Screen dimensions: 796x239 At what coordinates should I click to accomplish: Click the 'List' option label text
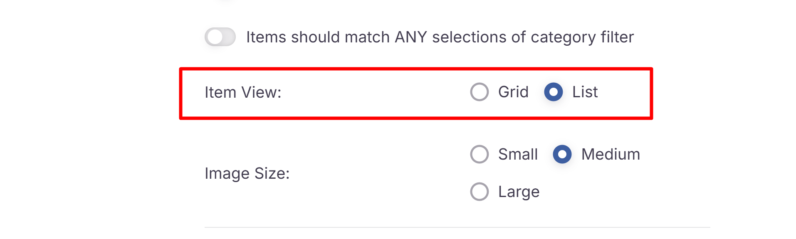[585, 92]
